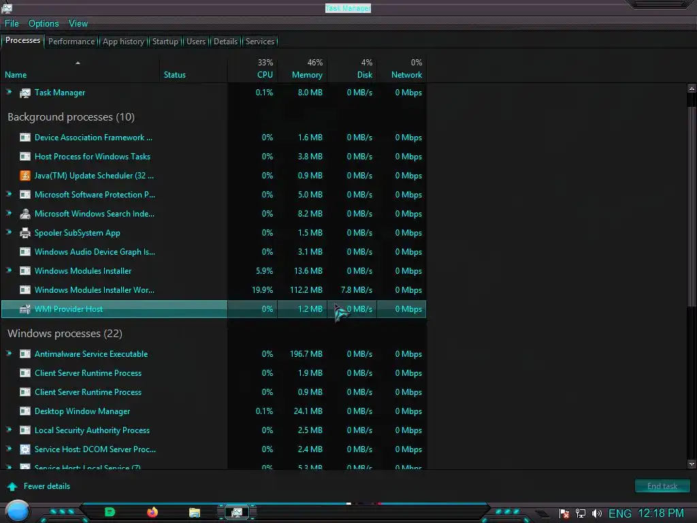Click the volume speaker tray icon

click(x=596, y=514)
